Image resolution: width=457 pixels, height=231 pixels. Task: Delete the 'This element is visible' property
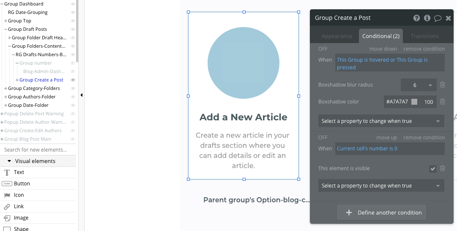(x=443, y=168)
